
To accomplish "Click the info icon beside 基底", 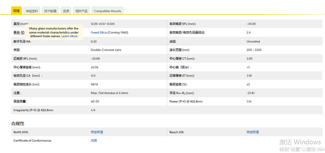I will (x=23, y=33).
